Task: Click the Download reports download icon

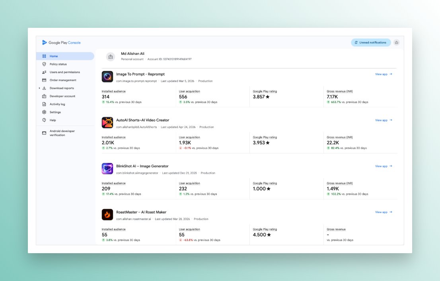Action: (44, 88)
